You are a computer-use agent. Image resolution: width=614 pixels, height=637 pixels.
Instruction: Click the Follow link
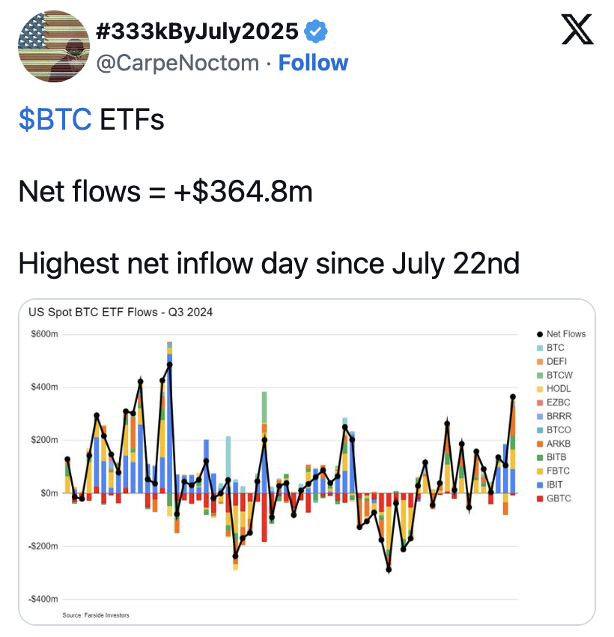tap(313, 62)
